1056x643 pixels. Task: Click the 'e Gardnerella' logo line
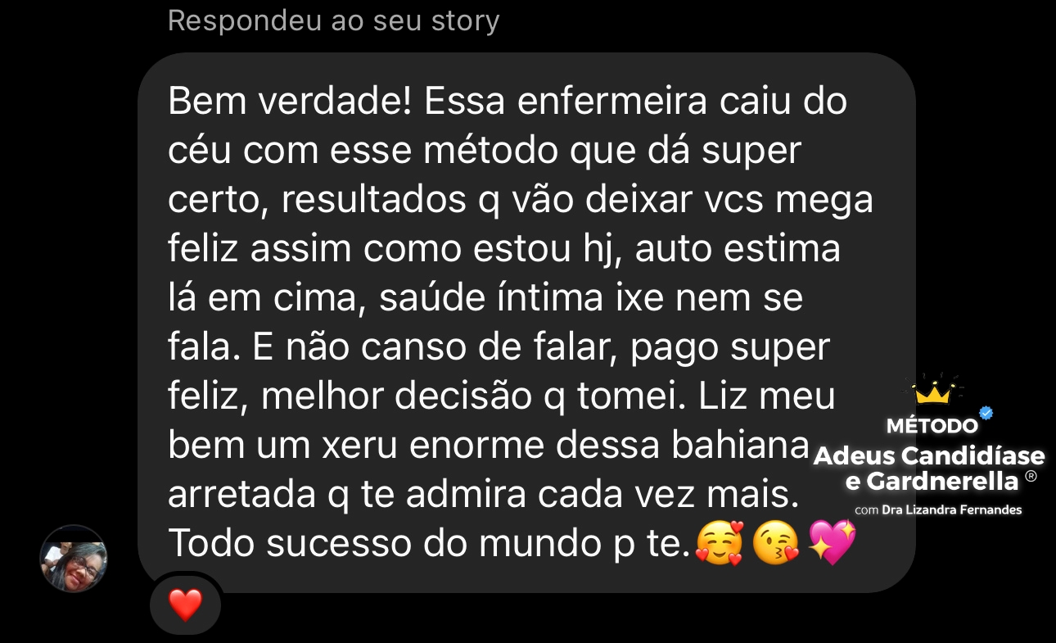tap(932, 481)
